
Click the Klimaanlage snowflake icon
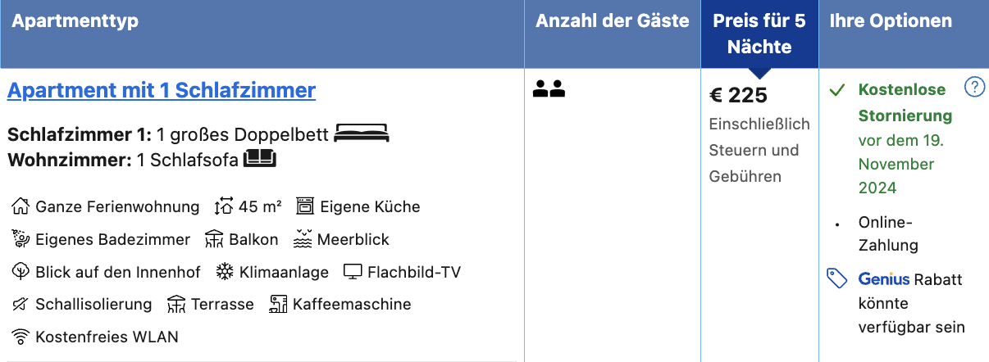click(225, 272)
